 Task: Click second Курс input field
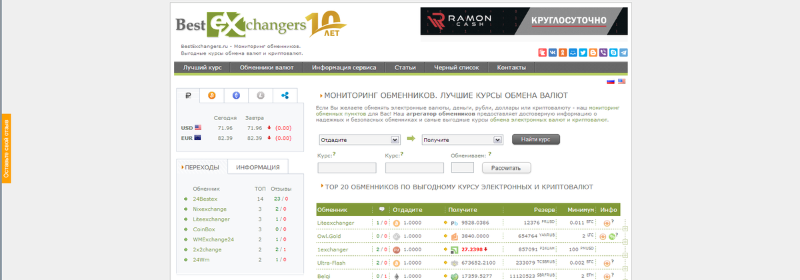pos(414,167)
